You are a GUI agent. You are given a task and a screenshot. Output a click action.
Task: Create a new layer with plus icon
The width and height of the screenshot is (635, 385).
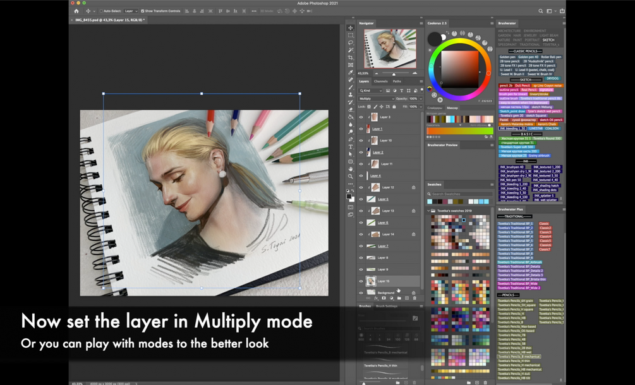tap(407, 299)
